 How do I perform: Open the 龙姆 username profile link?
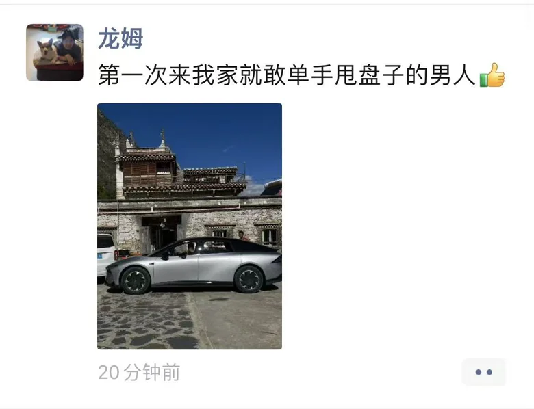pos(120,38)
